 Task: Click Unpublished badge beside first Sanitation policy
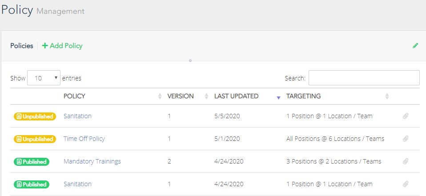(x=35, y=116)
